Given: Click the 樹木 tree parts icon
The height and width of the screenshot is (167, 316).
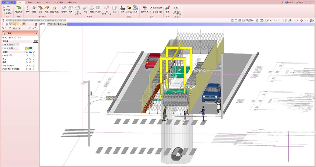Looking at the screenshot, I should 122,9.
